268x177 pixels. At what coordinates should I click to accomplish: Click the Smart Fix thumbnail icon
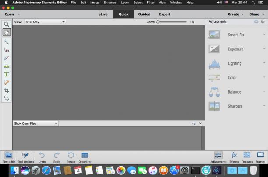coord(214,35)
